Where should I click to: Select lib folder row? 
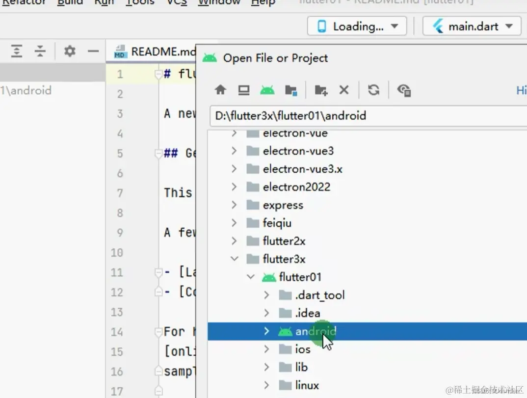(368, 367)
